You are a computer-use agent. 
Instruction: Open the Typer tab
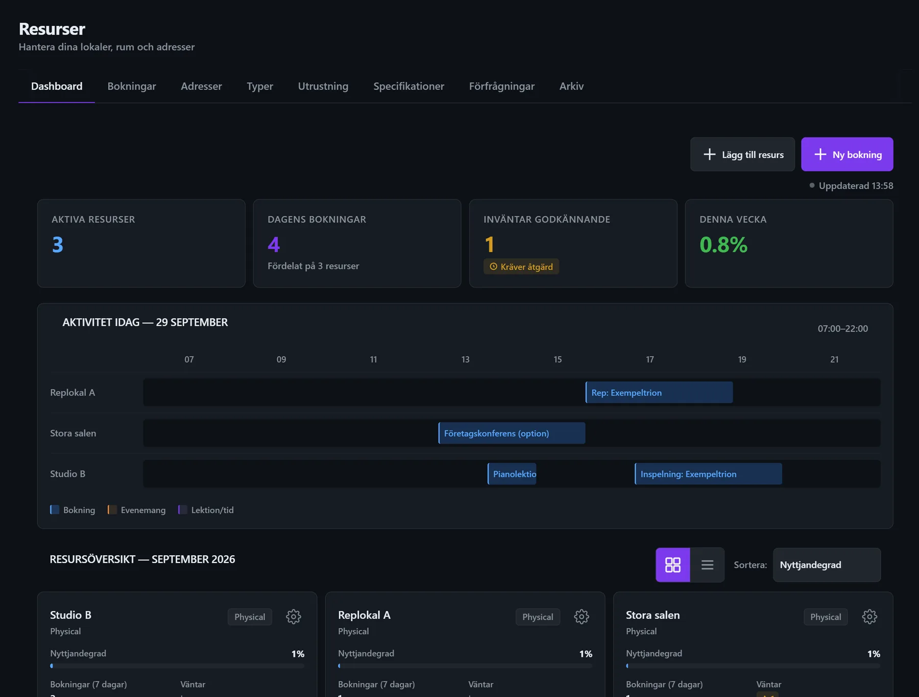[x=260, y=86]
